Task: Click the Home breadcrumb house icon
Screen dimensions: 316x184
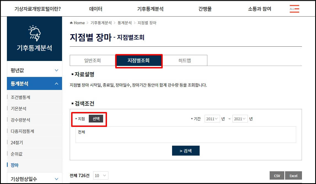Action: point(72,23)
